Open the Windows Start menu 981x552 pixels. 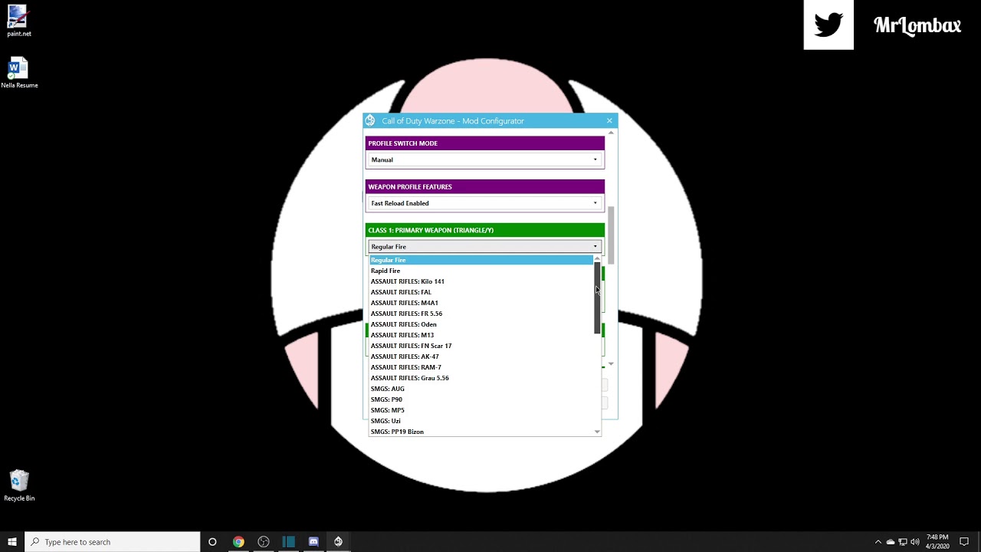click(x=12, y=542)
